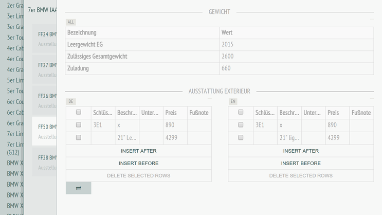
Task: Click the 4299 price cell in DE table
Action: point(175,138)
